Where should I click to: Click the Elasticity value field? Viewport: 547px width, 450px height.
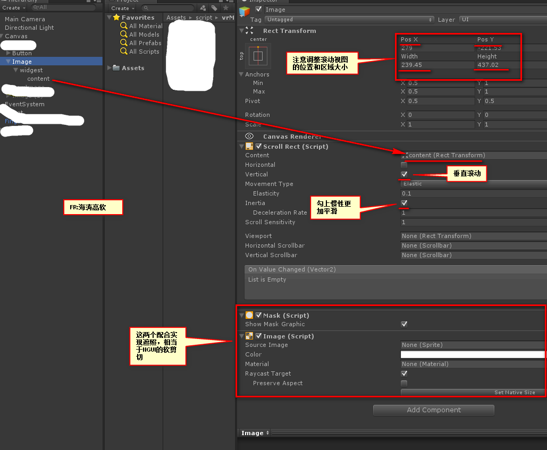pyautogui.click(x=474, y=193)
